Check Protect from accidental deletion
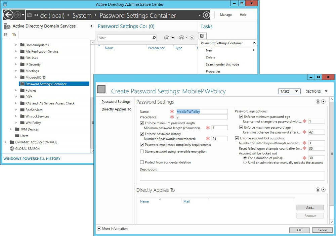 click(142, 162)
